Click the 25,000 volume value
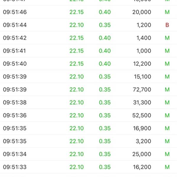177x177 pixels. click(142, 154)
